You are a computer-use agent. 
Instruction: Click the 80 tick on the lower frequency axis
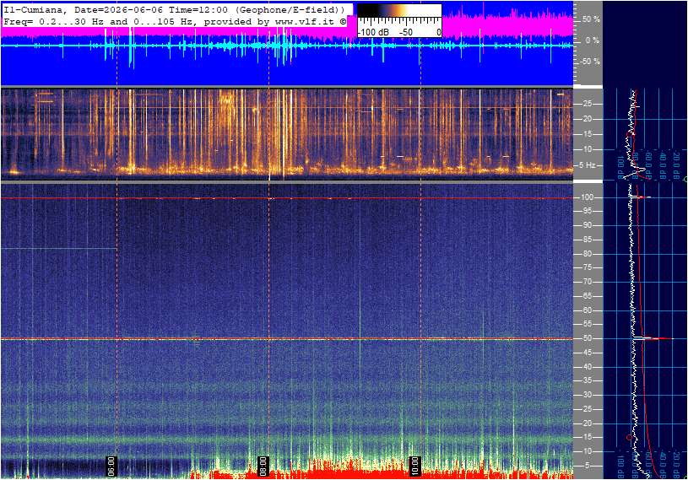587,254
